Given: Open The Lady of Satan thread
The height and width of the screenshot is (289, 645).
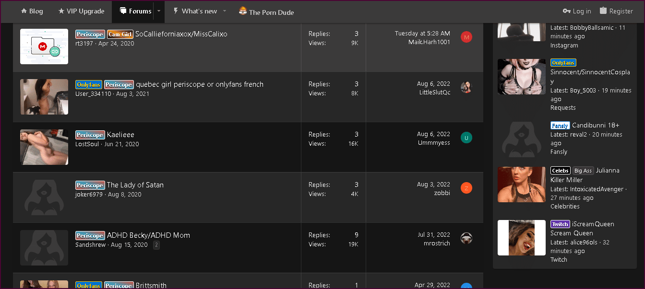Looking at the screenshot, I should point(135,185).
